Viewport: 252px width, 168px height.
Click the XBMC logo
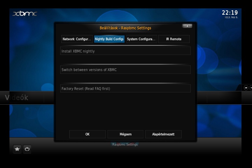pyautogui.click(x=24, y=14)
